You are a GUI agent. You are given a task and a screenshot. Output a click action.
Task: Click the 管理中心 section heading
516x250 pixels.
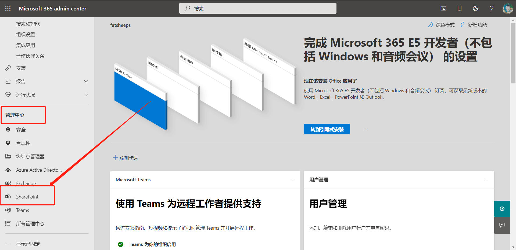pyautogui.click(x=15, y=115)
